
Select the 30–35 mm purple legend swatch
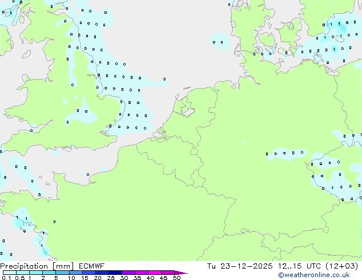[128, 273]
